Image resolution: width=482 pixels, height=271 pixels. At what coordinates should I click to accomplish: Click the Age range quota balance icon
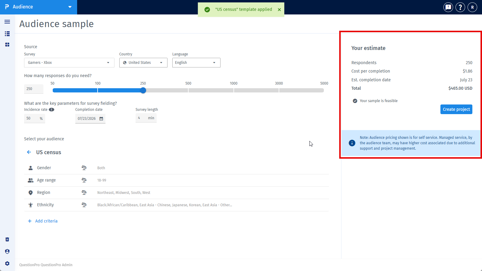pos(84,180)
